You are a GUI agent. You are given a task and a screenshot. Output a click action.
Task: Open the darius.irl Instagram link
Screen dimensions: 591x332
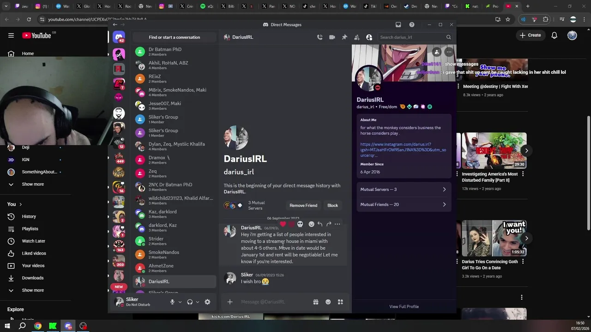coord(403,150)
